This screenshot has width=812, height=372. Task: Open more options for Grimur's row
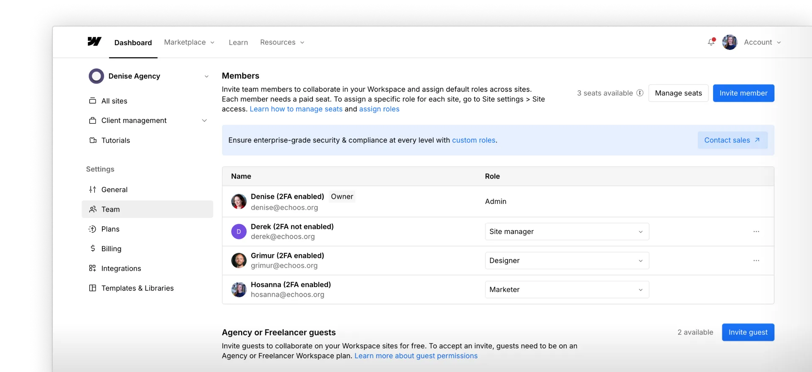point(756,261)
